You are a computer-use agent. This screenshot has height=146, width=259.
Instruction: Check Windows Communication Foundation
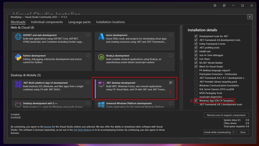196,85
